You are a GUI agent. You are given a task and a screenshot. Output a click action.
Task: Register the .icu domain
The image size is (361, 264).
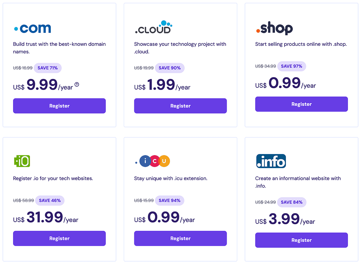[x=180, y=238]
